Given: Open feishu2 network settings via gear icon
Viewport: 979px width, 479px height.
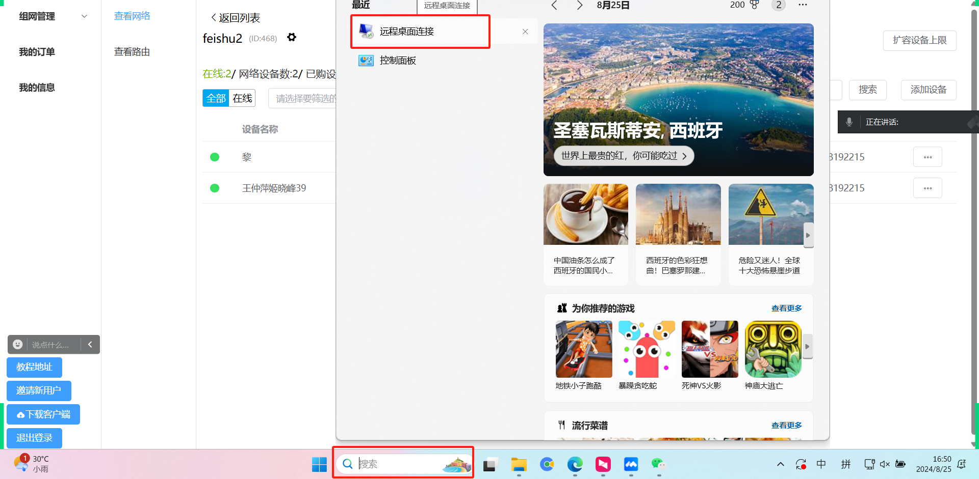Looking at the screenshot, I should [x=292, y=37].
